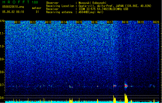
Task: Click the Receiving Location label
Action: (60, 6)
